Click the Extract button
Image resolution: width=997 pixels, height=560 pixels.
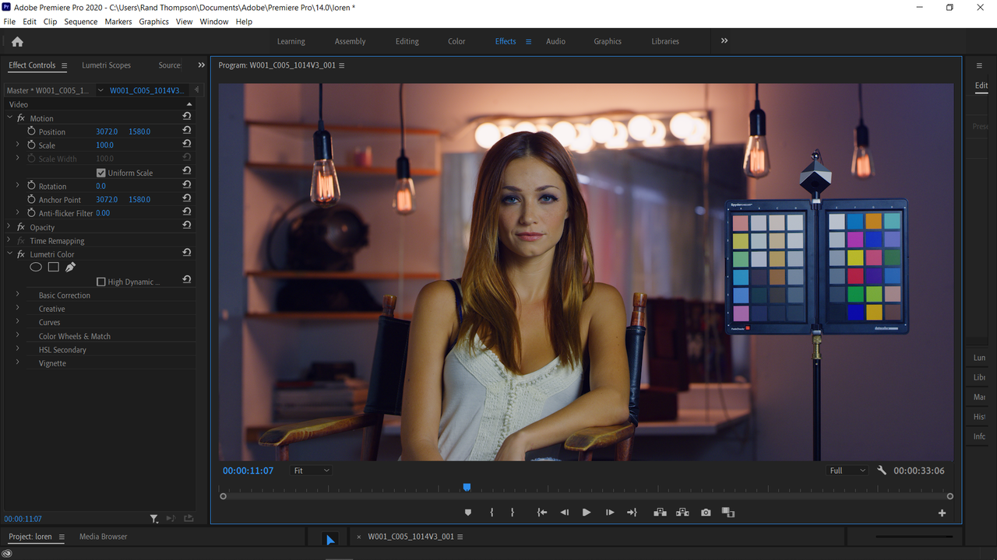tap(682, 513)
